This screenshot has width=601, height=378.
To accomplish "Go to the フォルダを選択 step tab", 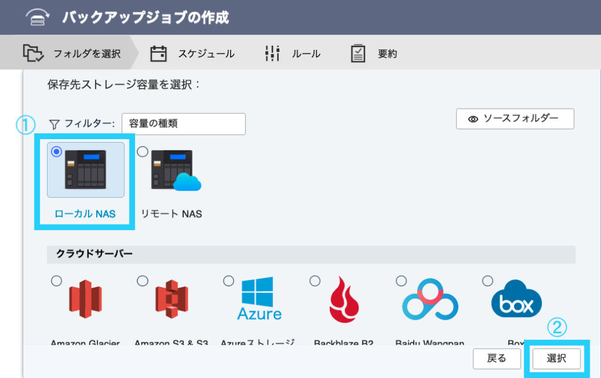I will pos(69,53).
